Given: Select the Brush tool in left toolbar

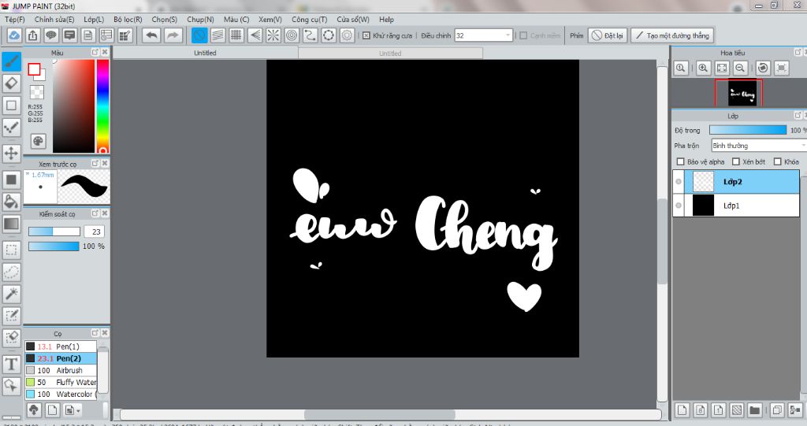Looking at the screenshot, I should click(11, 61).
